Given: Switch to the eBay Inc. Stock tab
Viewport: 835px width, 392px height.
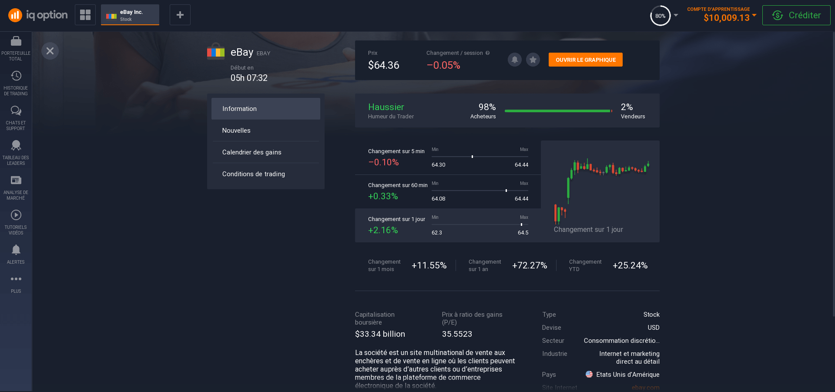Looking at the screenshot, I should (130, 14).
